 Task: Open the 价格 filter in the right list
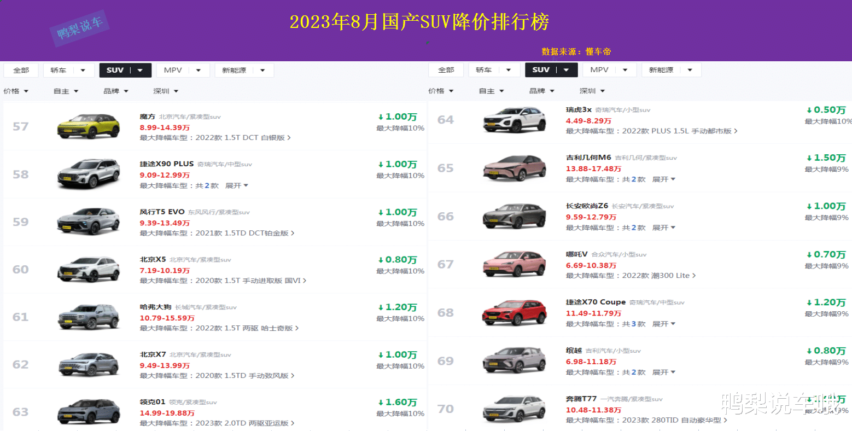[441, 91]
